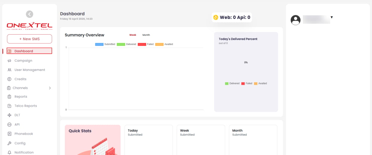Go to User Management
Viewport: 372px width, 155px height.
[x=30, y=70]
